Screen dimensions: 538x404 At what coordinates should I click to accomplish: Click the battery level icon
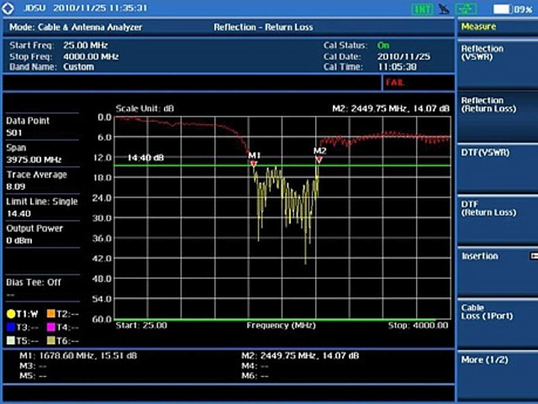tap(502, 9)
